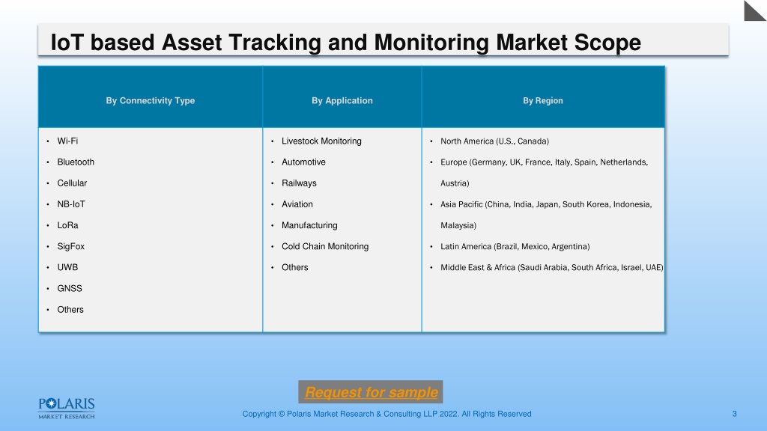
Task: Select 'Others' under By Application
Action: coord(294,267)
